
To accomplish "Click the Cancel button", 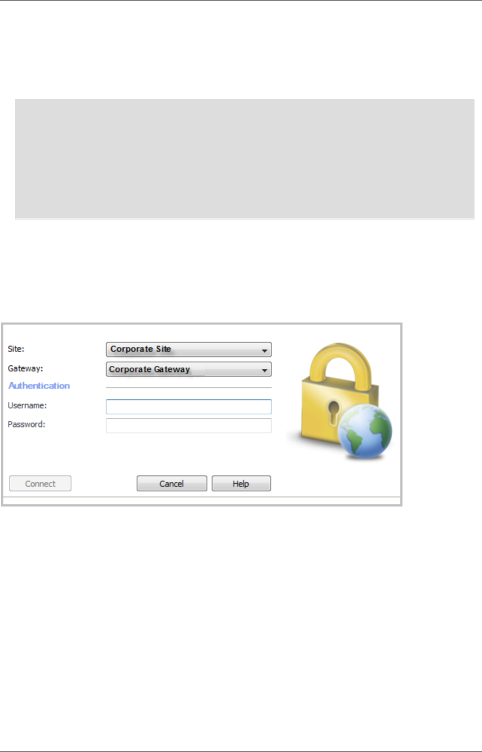I will 171,483.
